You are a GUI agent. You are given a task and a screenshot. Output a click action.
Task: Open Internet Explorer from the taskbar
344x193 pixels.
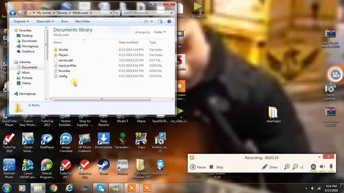pyautogui.click(x=69, y=188)
